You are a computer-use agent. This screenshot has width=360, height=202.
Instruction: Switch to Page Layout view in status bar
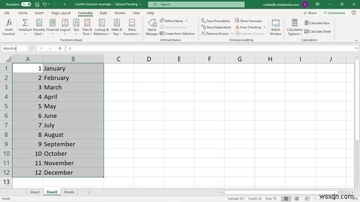point(297,199)
